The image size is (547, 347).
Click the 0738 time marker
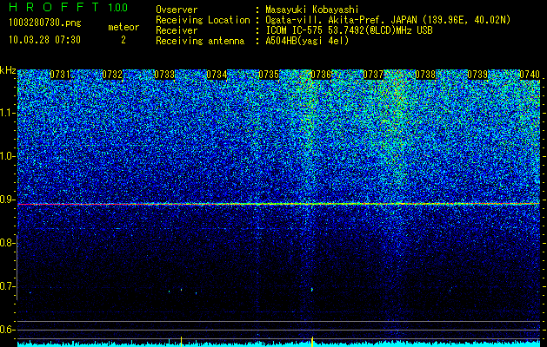(x=425, y=75)
